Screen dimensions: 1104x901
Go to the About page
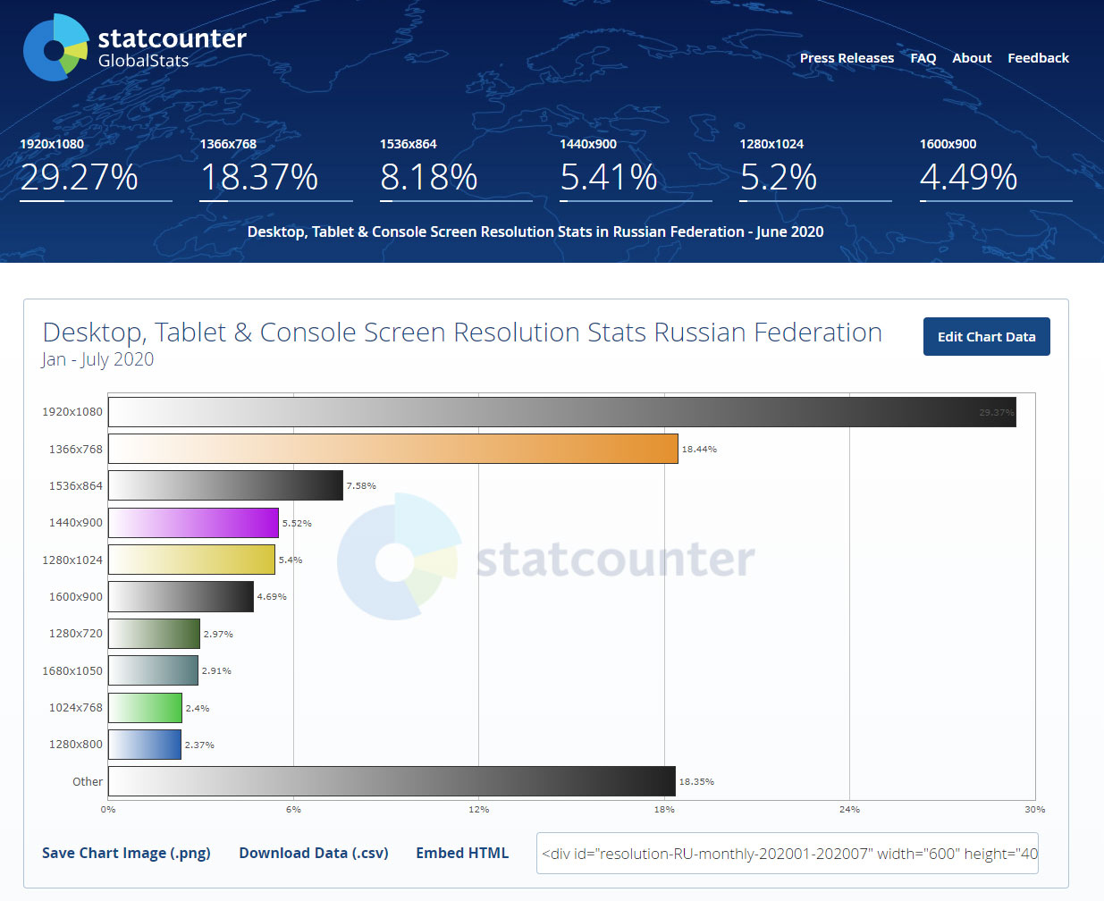(972, 58)
